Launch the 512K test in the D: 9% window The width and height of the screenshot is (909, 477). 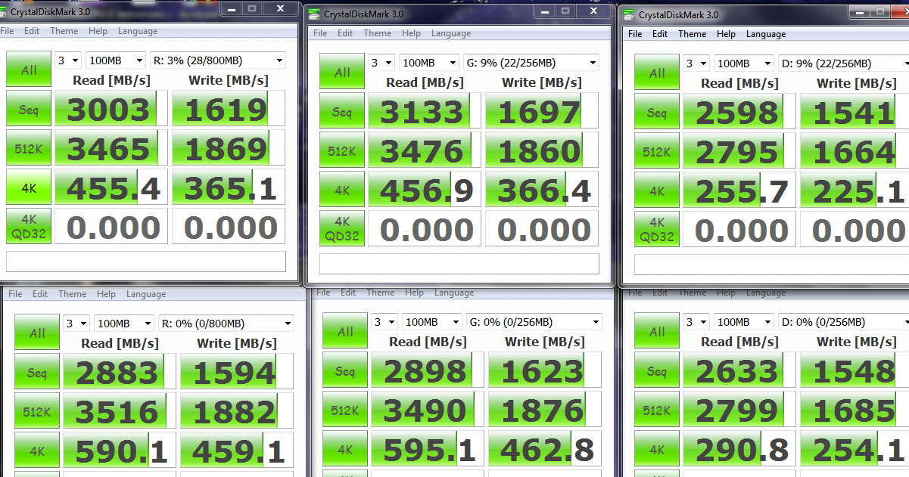[x=657, y=152]
